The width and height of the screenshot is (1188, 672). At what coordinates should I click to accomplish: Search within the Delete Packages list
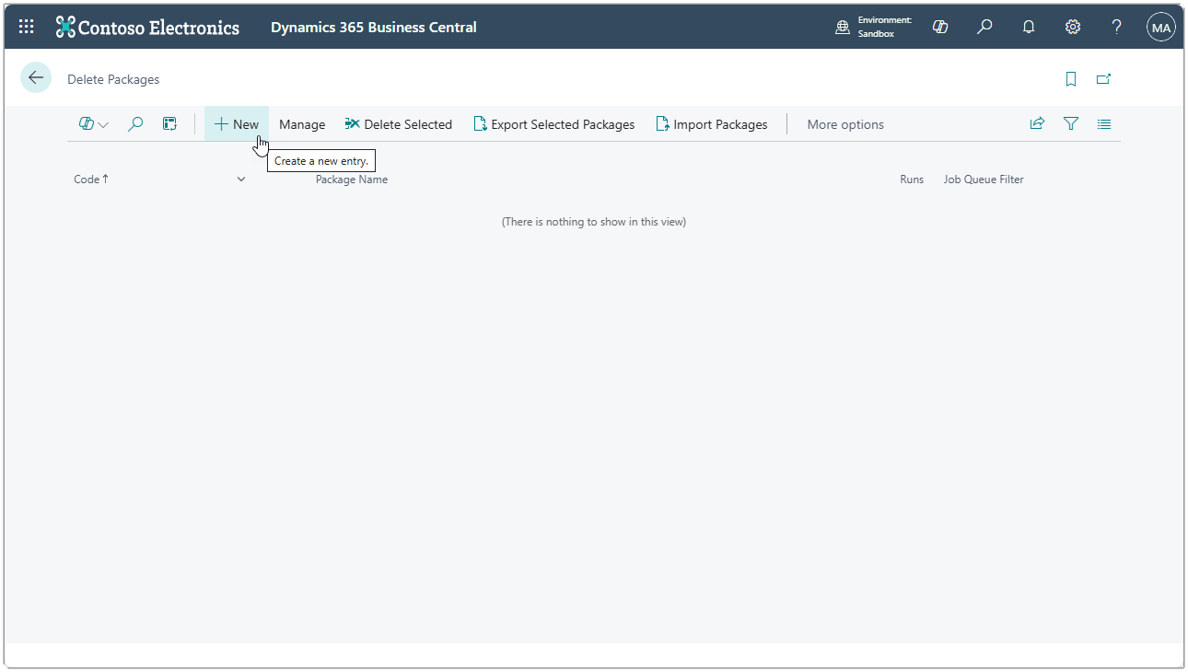tap(135, 123)
